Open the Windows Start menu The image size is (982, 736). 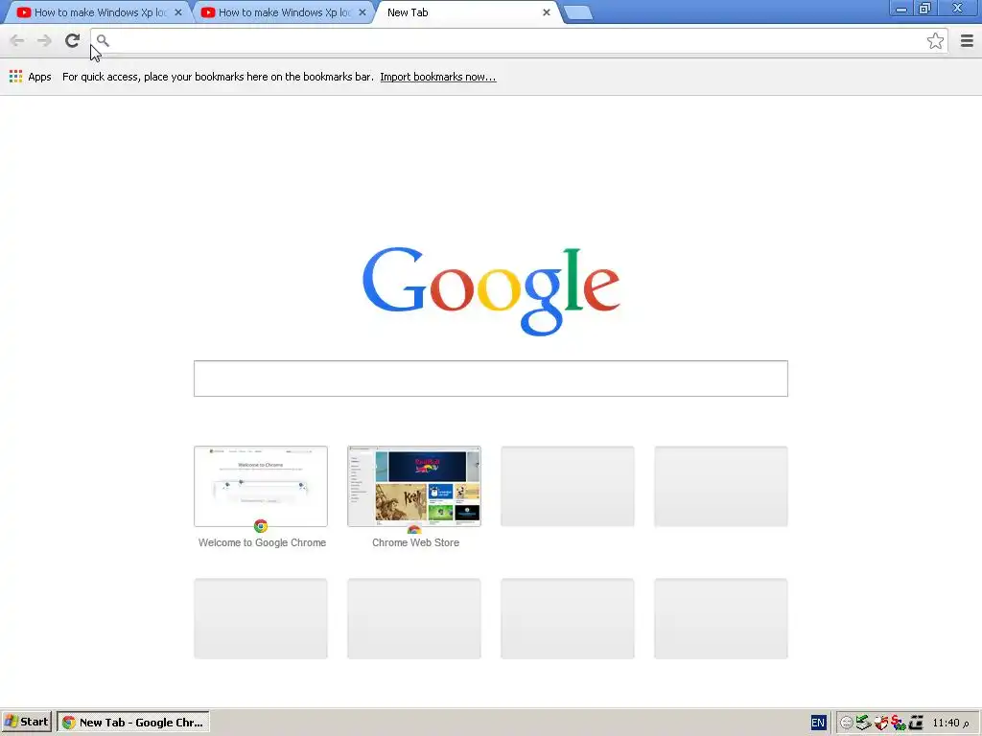pos(27,723)
